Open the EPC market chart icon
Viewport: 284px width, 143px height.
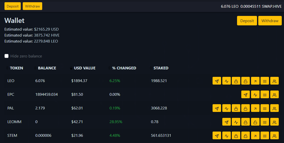[x=255, y=95]
